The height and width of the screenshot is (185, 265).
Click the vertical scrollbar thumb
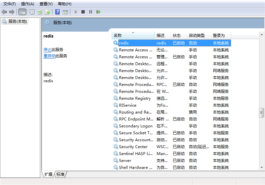click(x=261, y=113)
